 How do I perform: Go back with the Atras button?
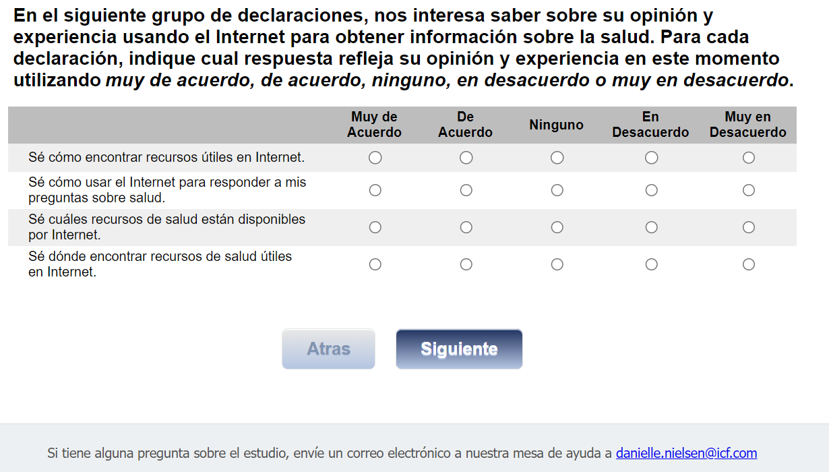point(328,349)
